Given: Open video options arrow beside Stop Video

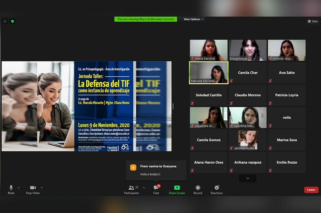Looking at the screenshot, I should point(42,187).
